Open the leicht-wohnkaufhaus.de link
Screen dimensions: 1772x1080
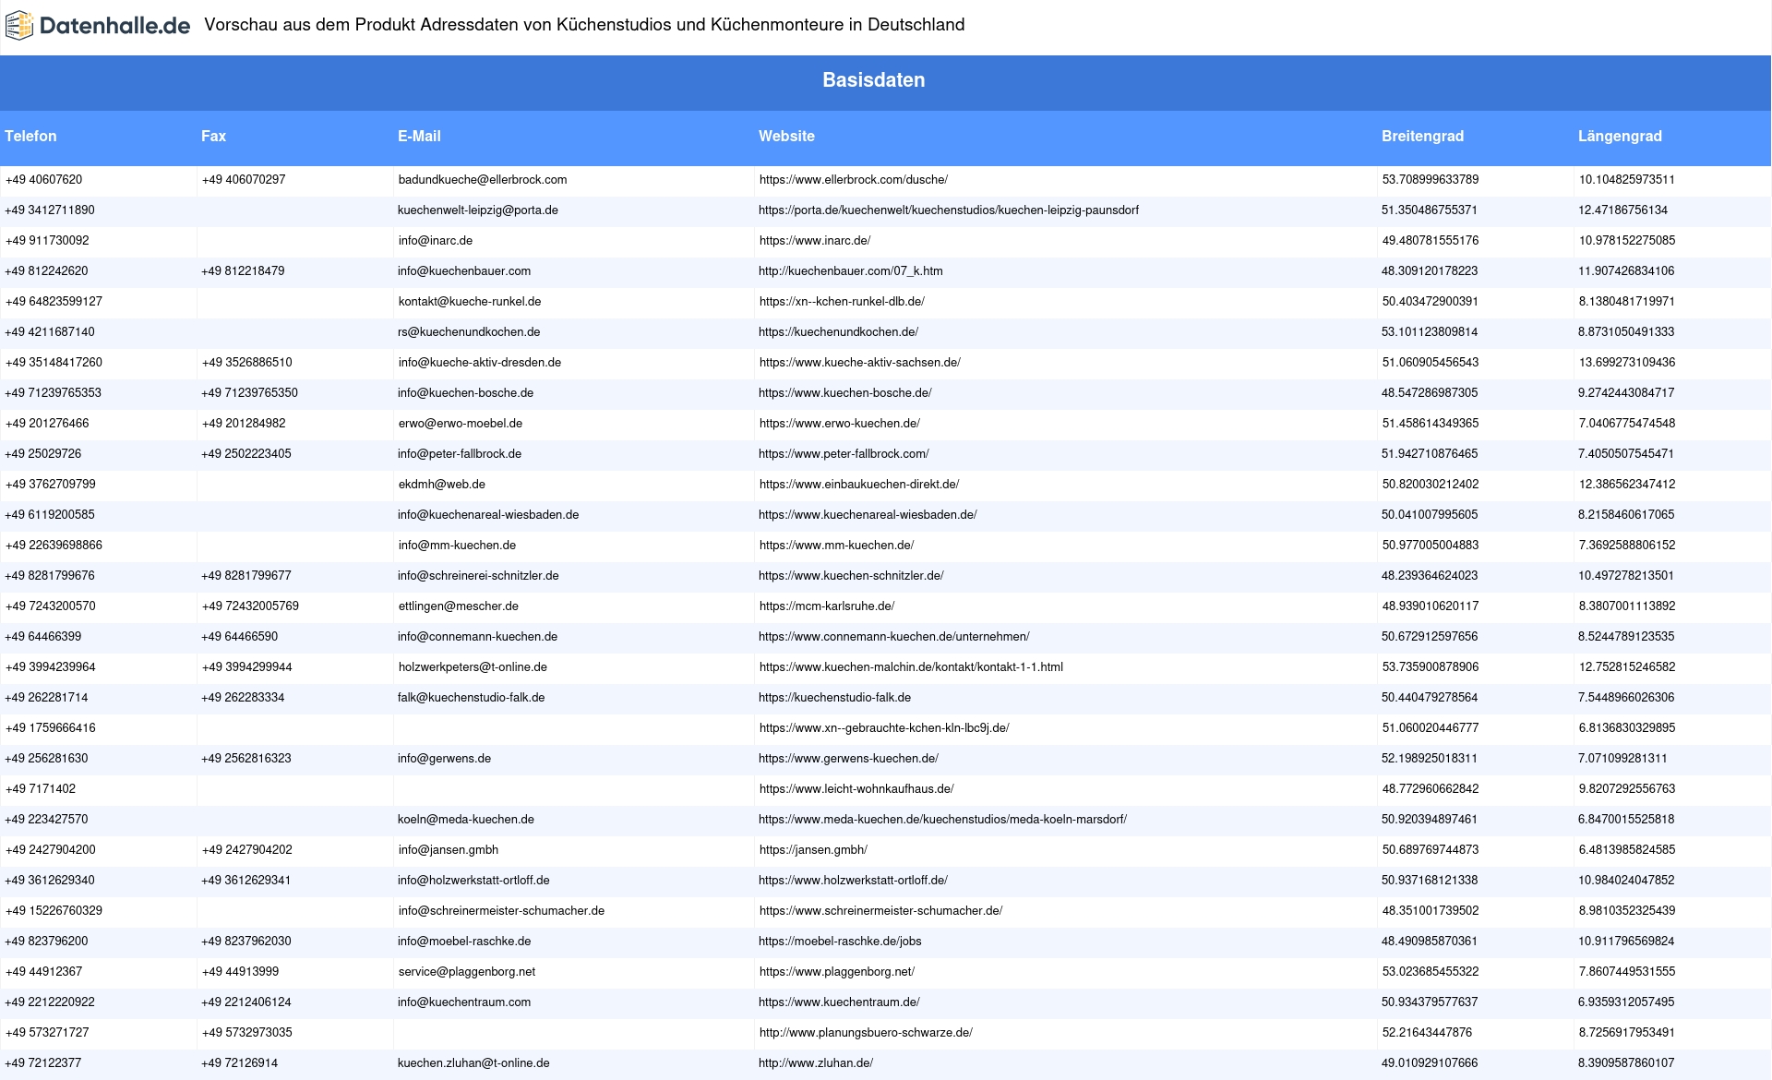pyautogui.click(x=856, y=789)
